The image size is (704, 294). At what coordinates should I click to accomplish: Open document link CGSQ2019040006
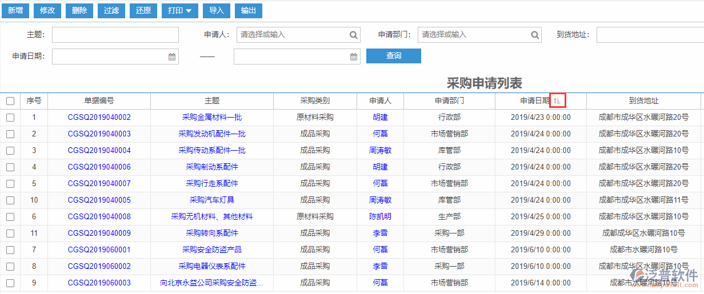(99, 167)
